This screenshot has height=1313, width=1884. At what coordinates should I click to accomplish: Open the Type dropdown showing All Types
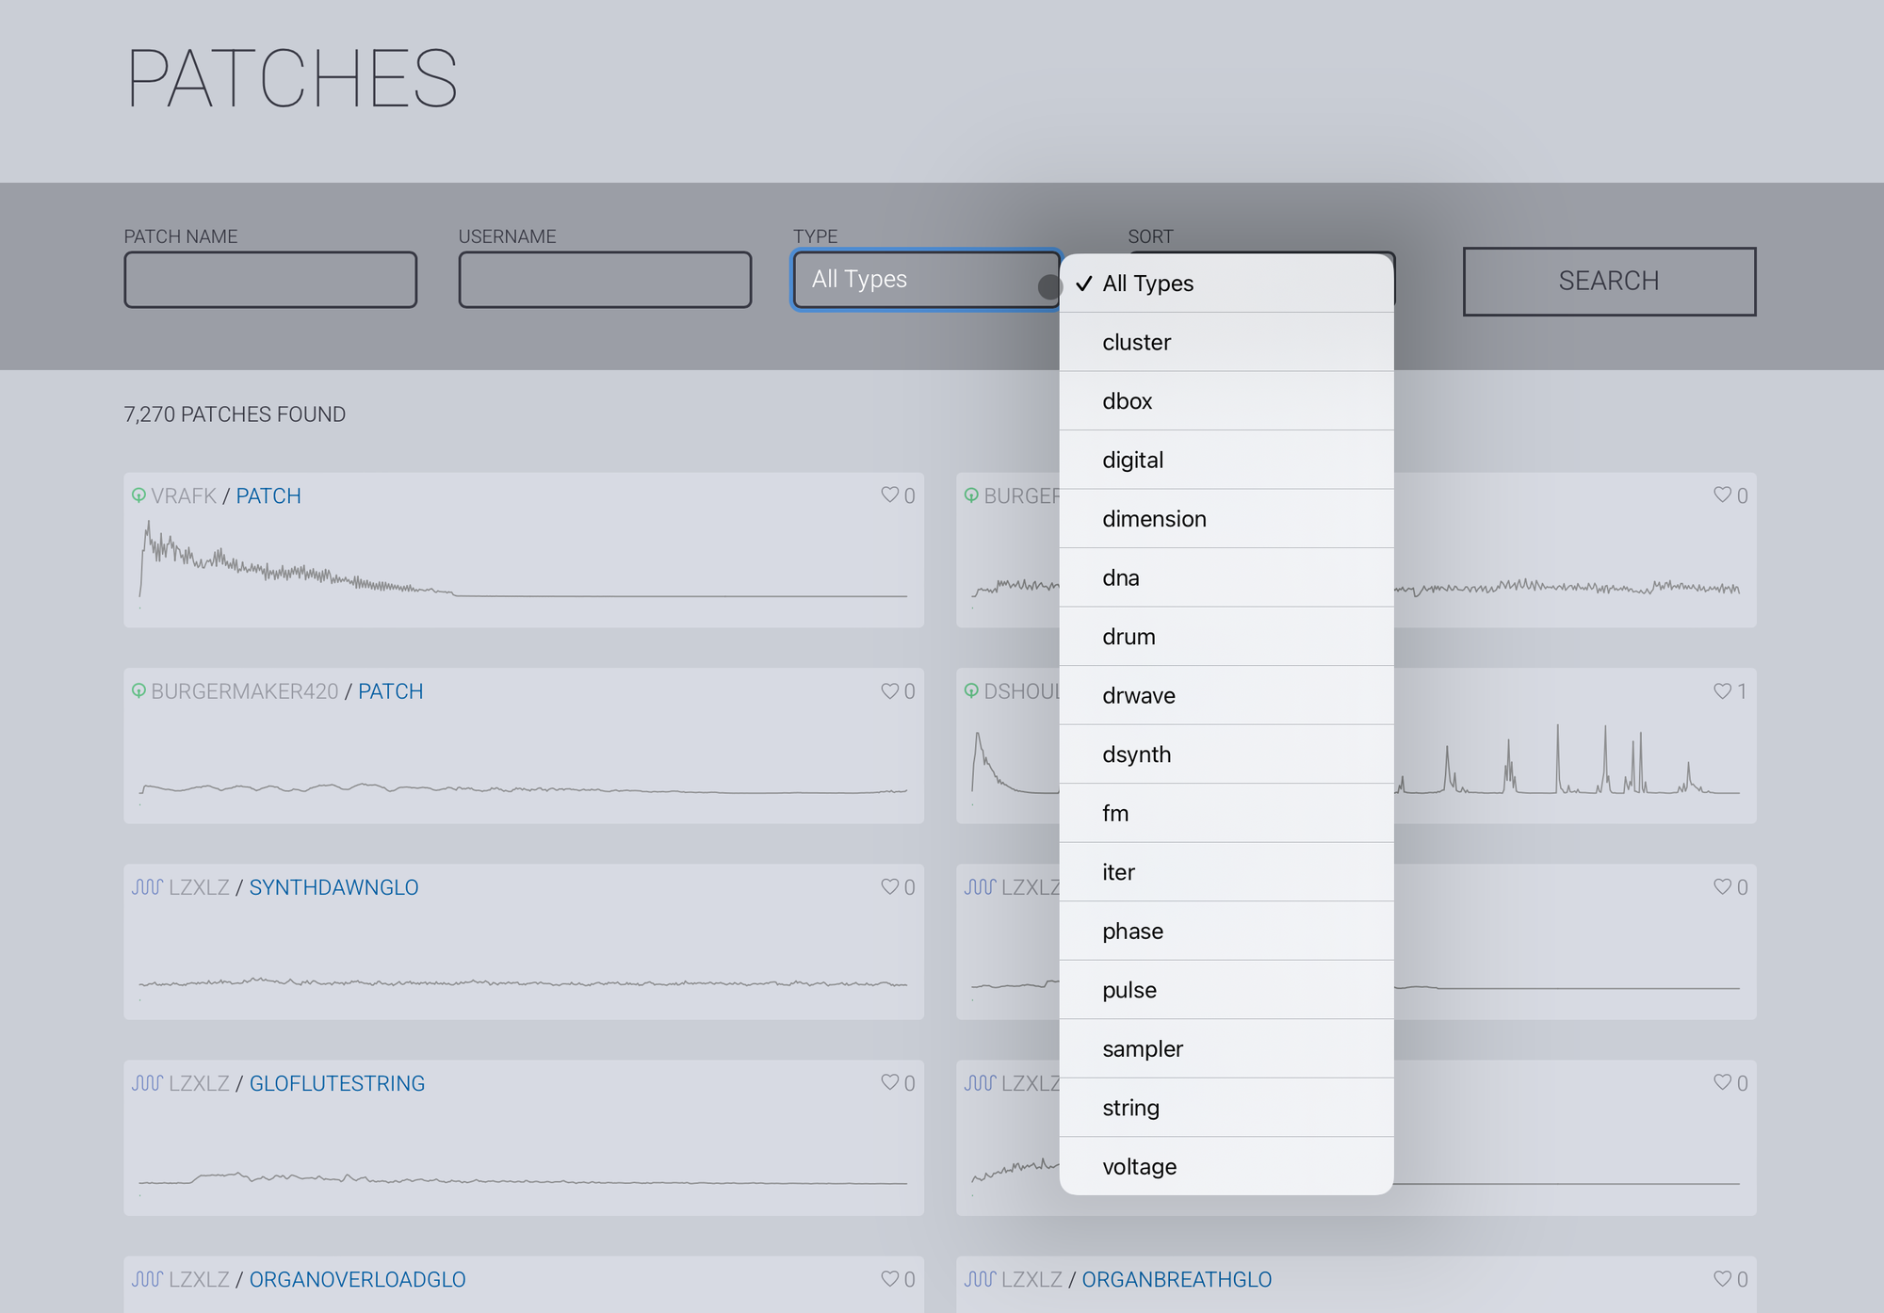[x=927, y=280]
